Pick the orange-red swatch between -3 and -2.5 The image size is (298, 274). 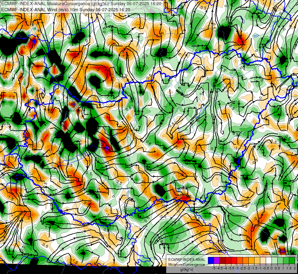click(x=240, y=261)
